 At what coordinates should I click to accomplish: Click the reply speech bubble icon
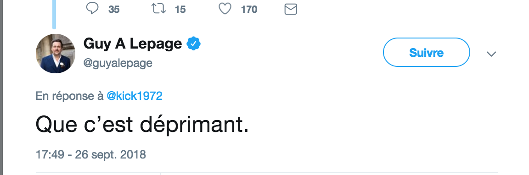92,9
